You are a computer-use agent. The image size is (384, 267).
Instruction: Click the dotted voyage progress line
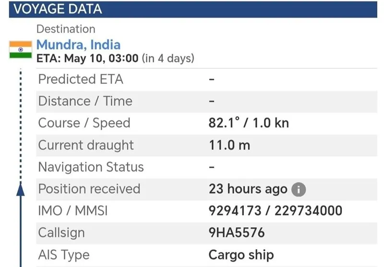(x=21, y=126)
